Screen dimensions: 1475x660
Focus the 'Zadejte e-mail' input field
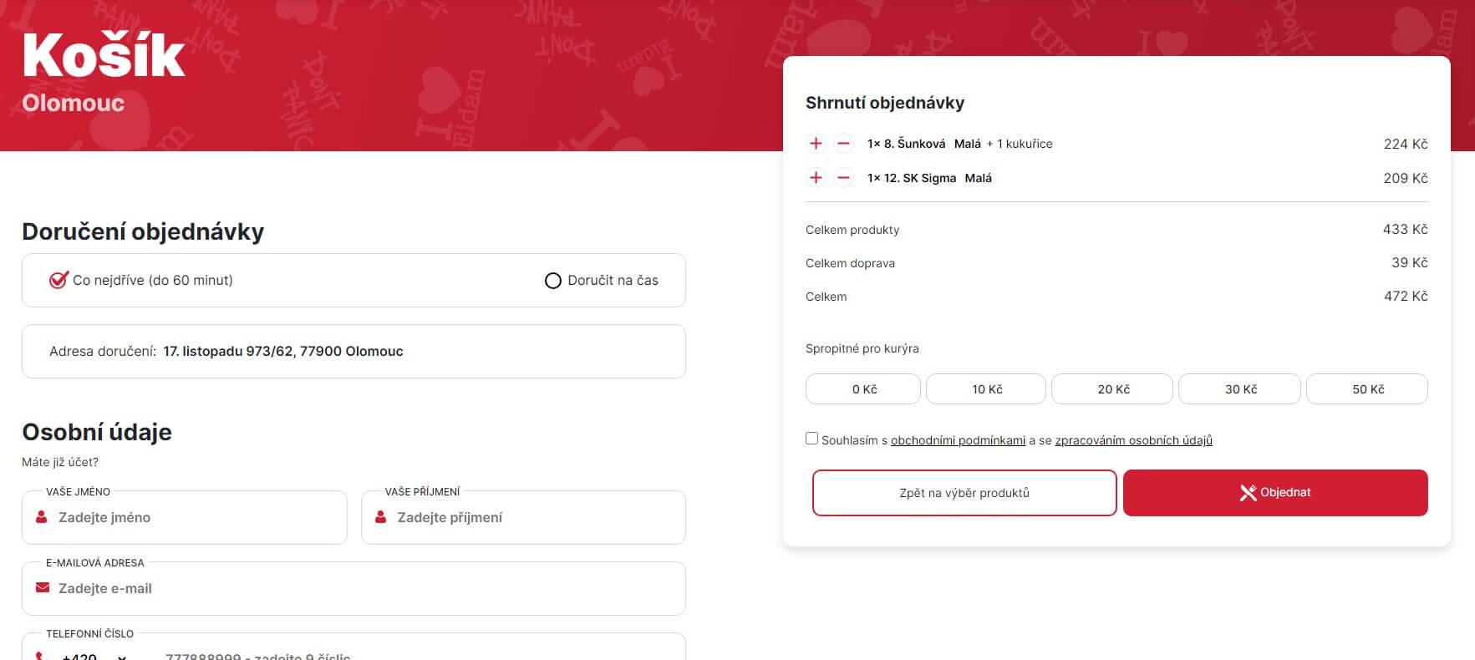[353, 588]
